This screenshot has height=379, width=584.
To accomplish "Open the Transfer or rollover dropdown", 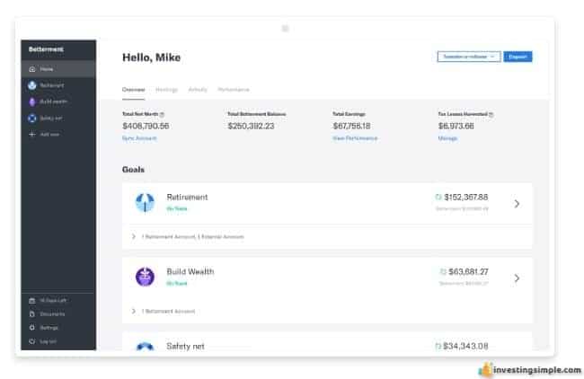I will click(469, 57).
